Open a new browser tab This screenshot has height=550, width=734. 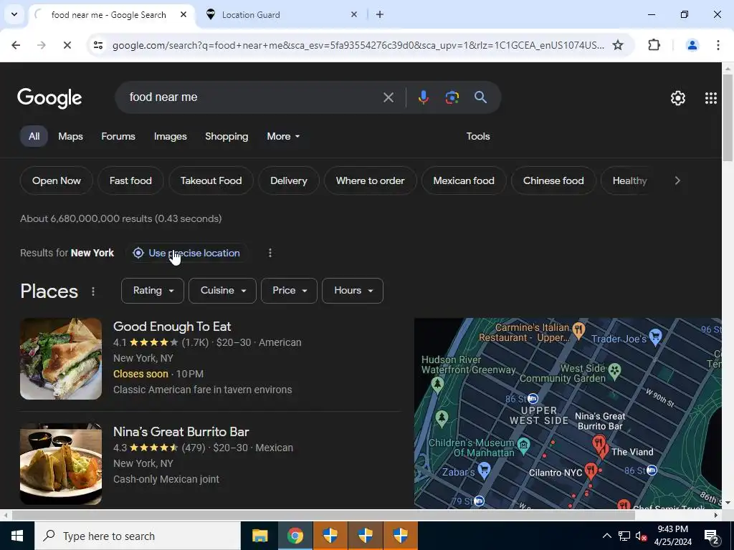(380, 14)
